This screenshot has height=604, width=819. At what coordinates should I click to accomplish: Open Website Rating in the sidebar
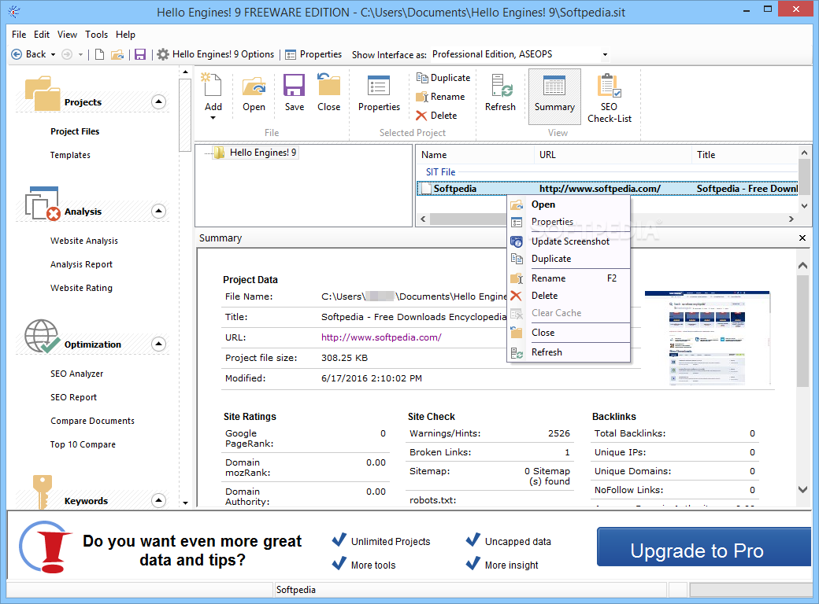tap(81, 288)
